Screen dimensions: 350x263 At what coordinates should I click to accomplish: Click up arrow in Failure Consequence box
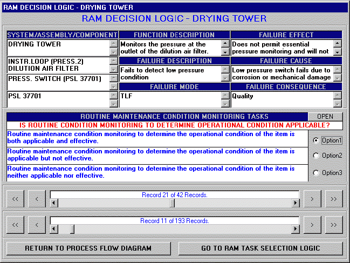pos(338,96)
